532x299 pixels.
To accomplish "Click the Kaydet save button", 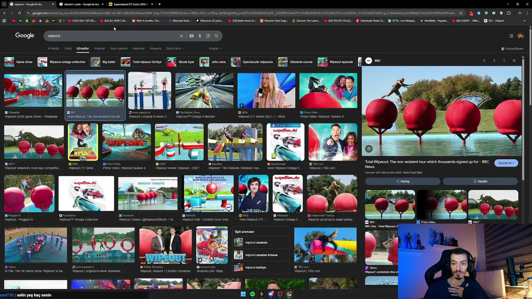I will tap(480, 181).
